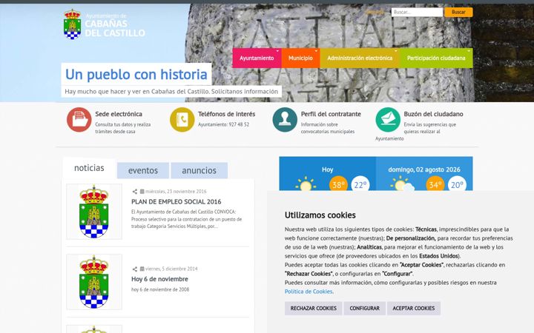Click share icon for PLAN DE EMPLEO SOCIAL news
This screenshot has width=534, height=333.
click(x=135, y=192)
